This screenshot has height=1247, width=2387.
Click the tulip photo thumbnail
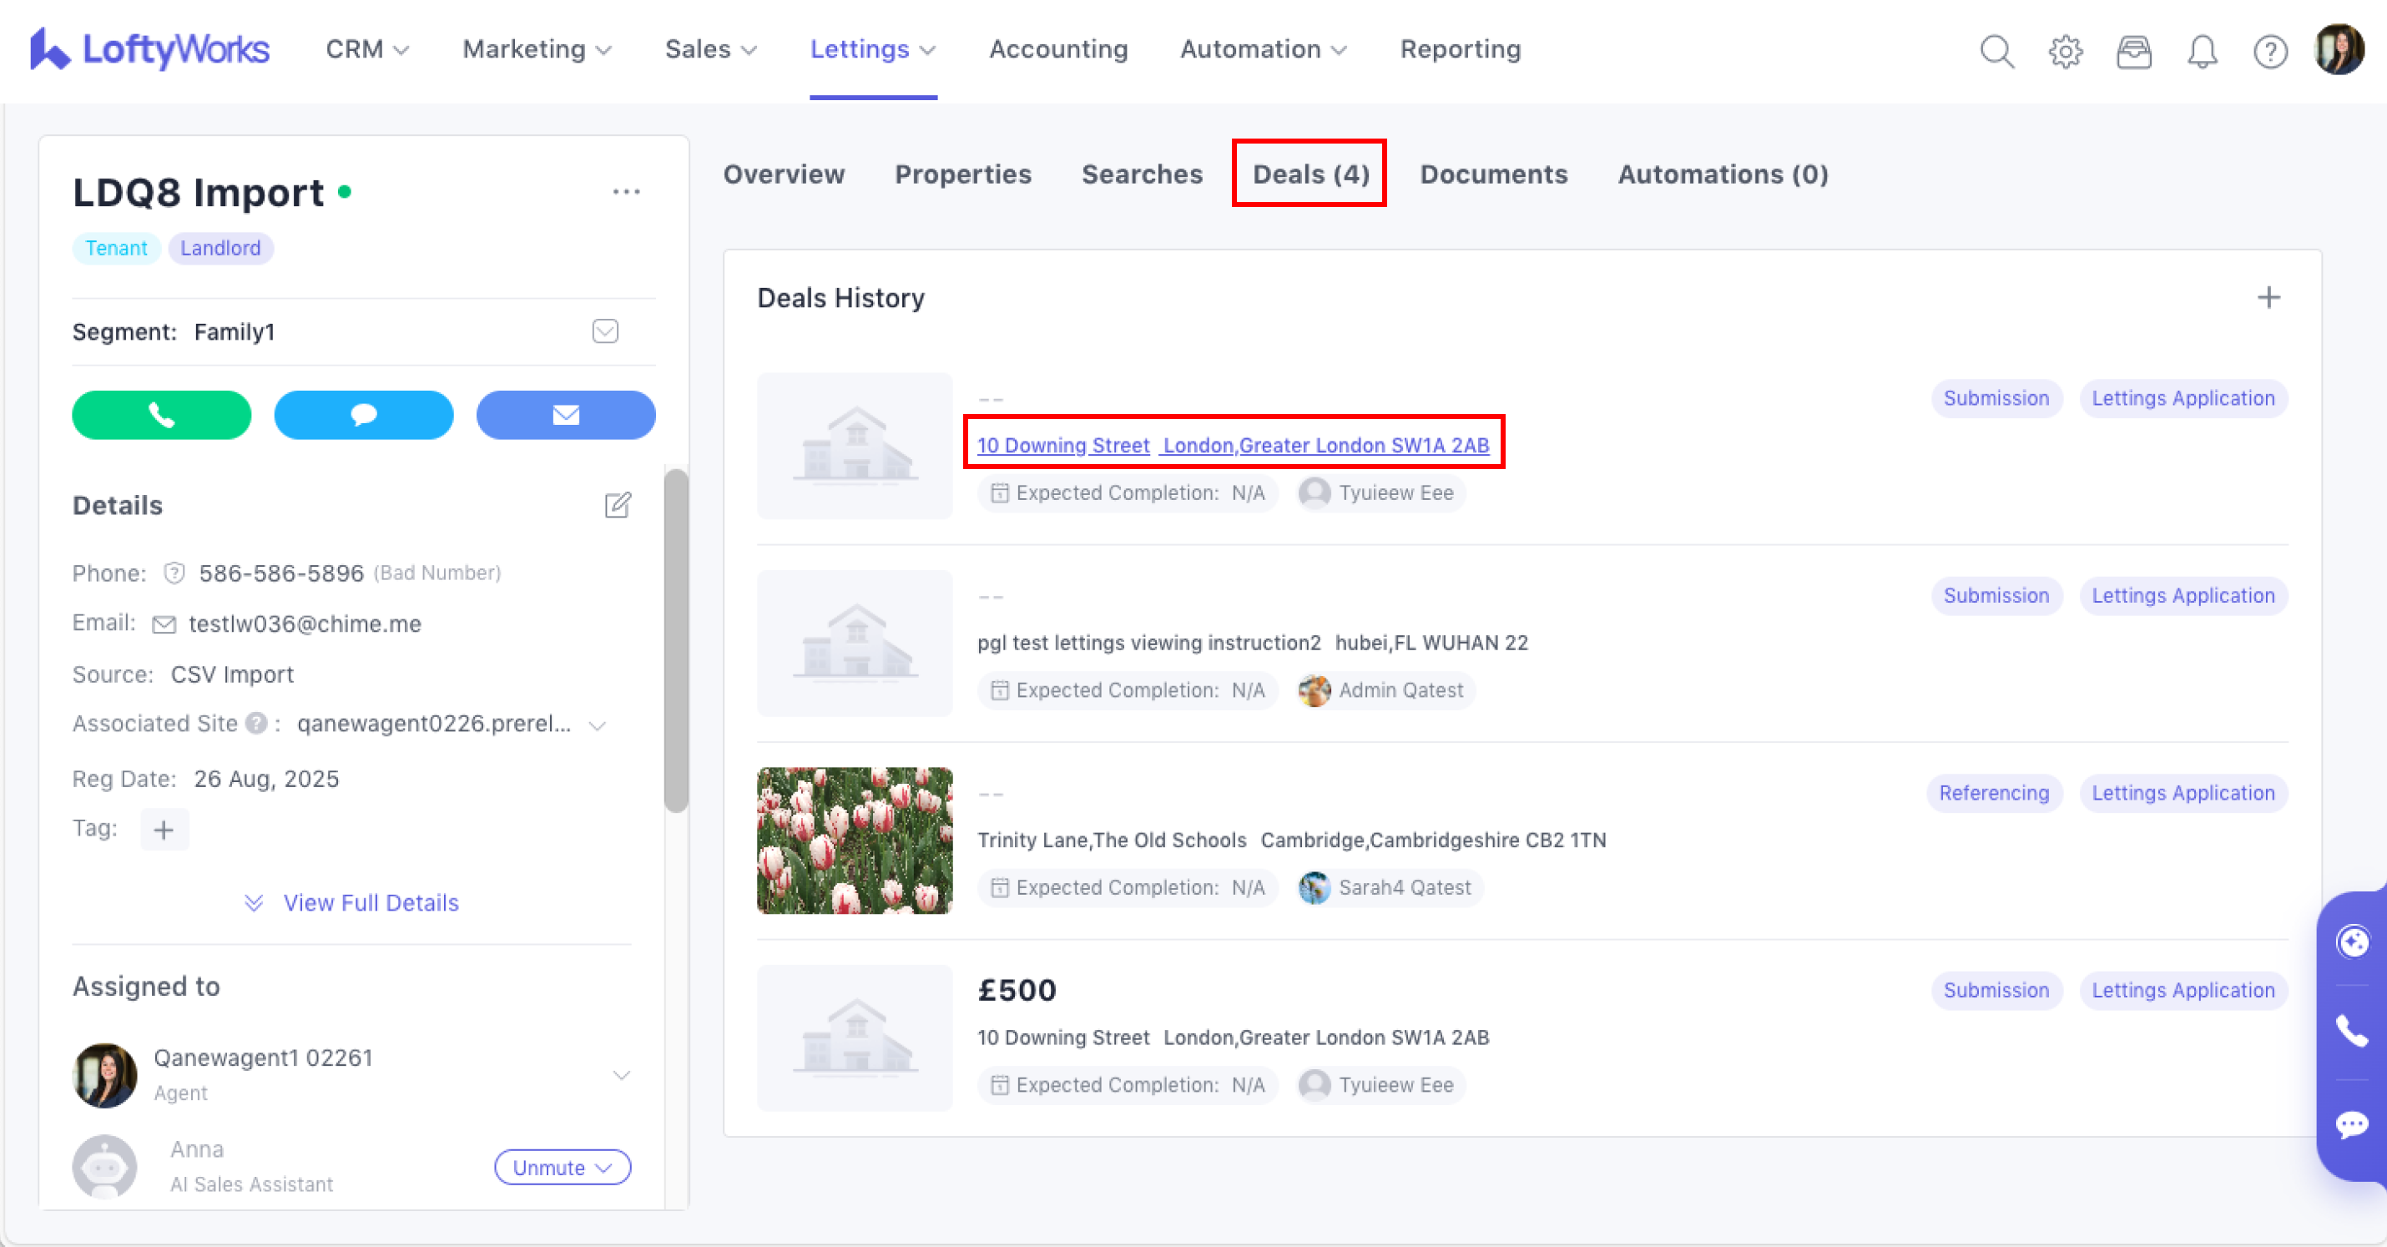pyautogui.click(x=855, y=841)
